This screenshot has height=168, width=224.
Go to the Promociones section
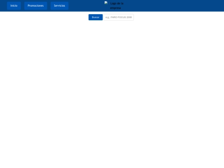(x=36, y=6)
